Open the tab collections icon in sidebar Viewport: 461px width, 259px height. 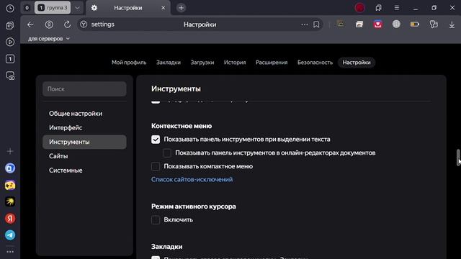[10, 26]
